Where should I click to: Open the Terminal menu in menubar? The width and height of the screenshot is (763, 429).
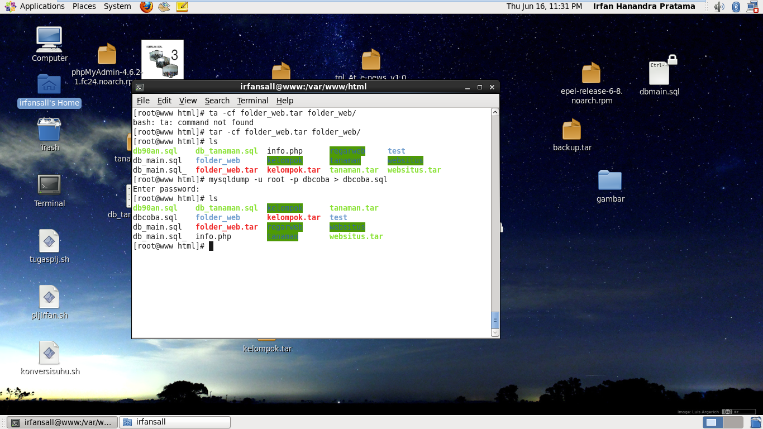coord(252,101)
